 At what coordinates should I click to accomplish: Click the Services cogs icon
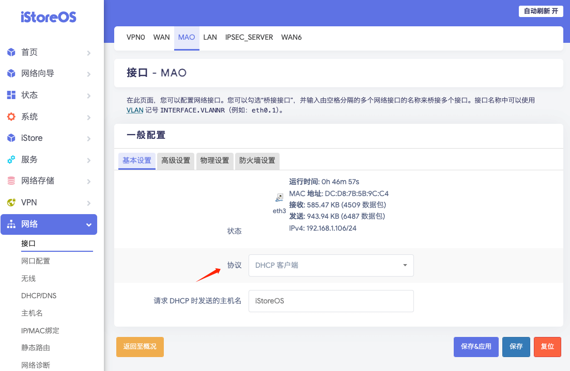click(x=11, y=159)
